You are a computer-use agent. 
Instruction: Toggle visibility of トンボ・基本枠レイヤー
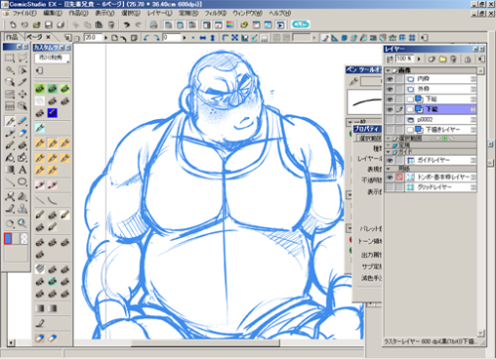click(390, 178)
